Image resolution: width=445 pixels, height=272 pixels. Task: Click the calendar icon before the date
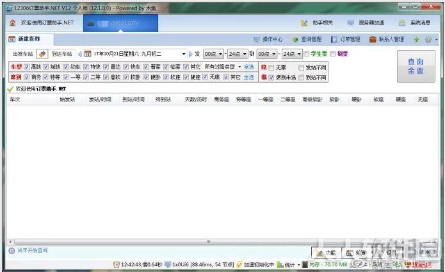click(x=88, y=54)
